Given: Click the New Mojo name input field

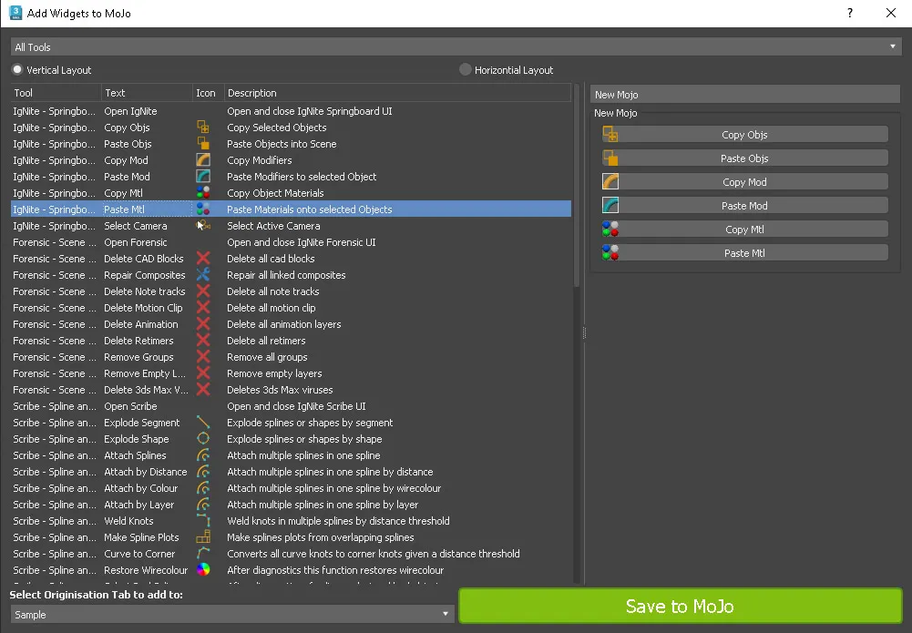Looking at the screenshot, I should point(745,94).
